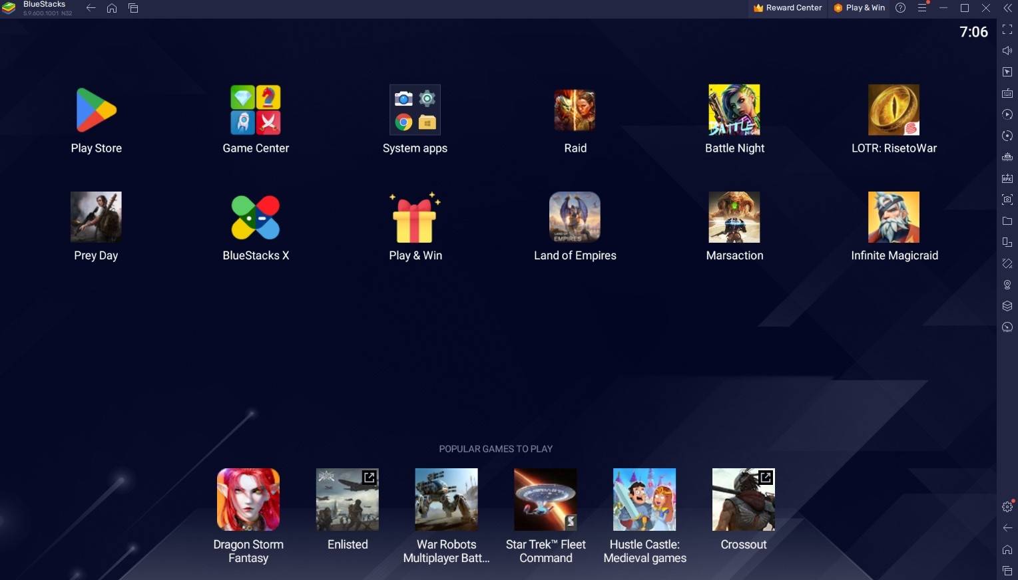
Task: Launch Land of Empires
Action: point(575,217)
